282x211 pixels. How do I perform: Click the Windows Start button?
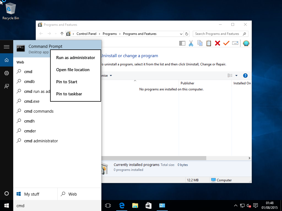point(7,206)
